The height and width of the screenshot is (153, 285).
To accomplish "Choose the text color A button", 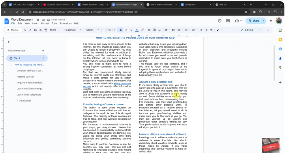I will coord(137,30).
